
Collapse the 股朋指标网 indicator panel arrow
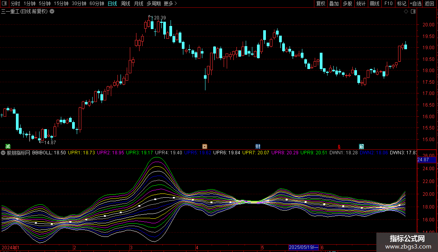(3, 153)
